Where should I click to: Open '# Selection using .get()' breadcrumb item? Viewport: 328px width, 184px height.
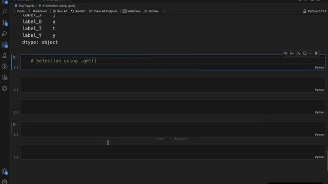point(57,6)
